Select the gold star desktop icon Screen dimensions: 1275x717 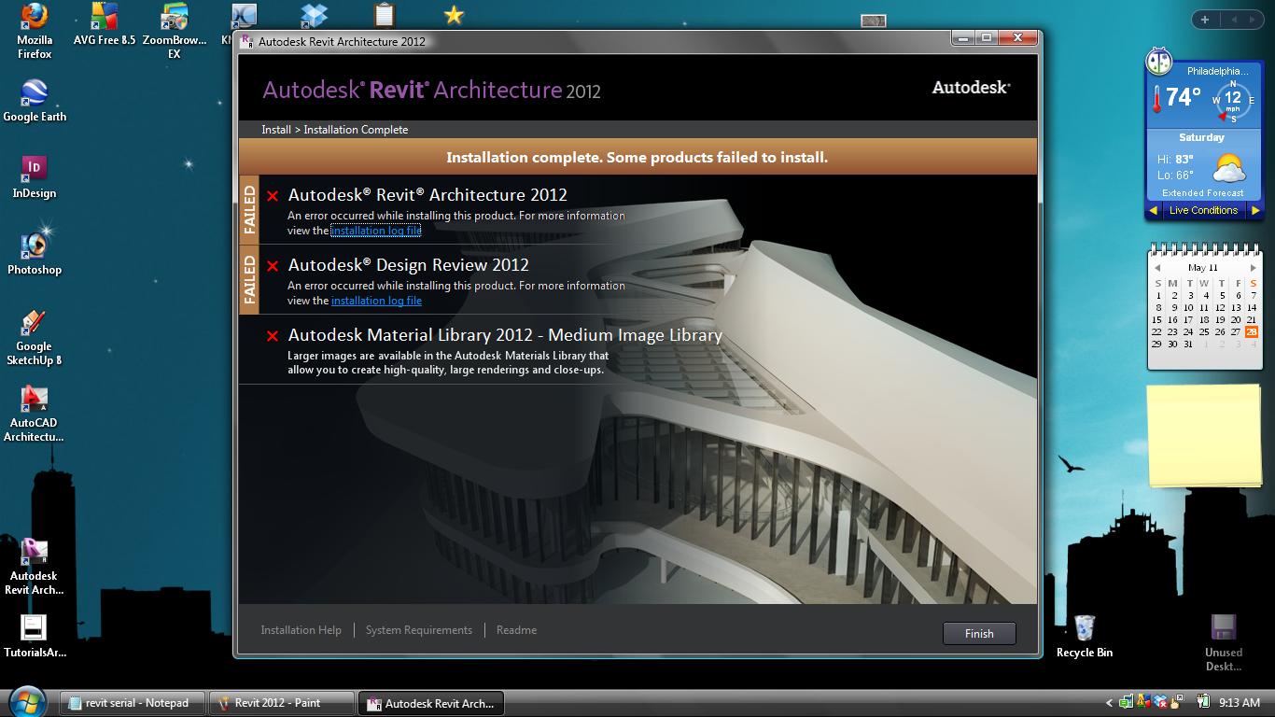click(454, 15)
